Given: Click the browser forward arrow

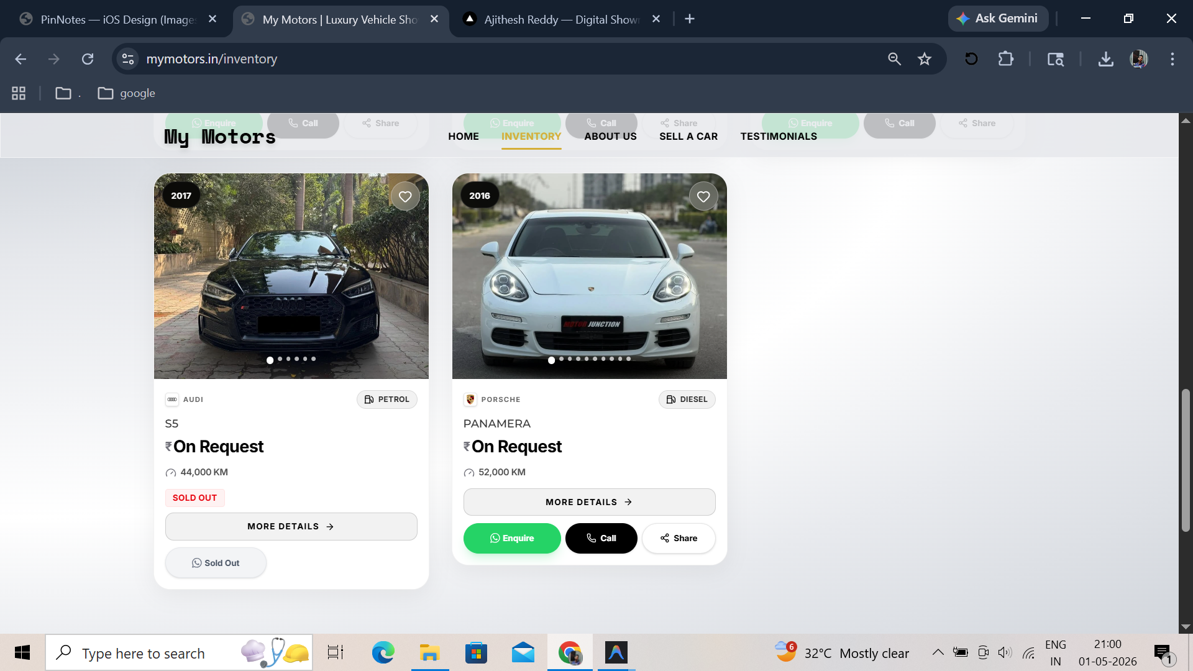Looking at the screenshot, I should [x=54, y=59].
